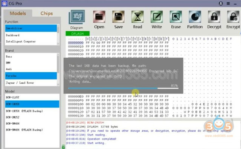Select the Erase tool icon
Image resolution: width=241 pixels, height=149 pixels.
pos(176,17)
